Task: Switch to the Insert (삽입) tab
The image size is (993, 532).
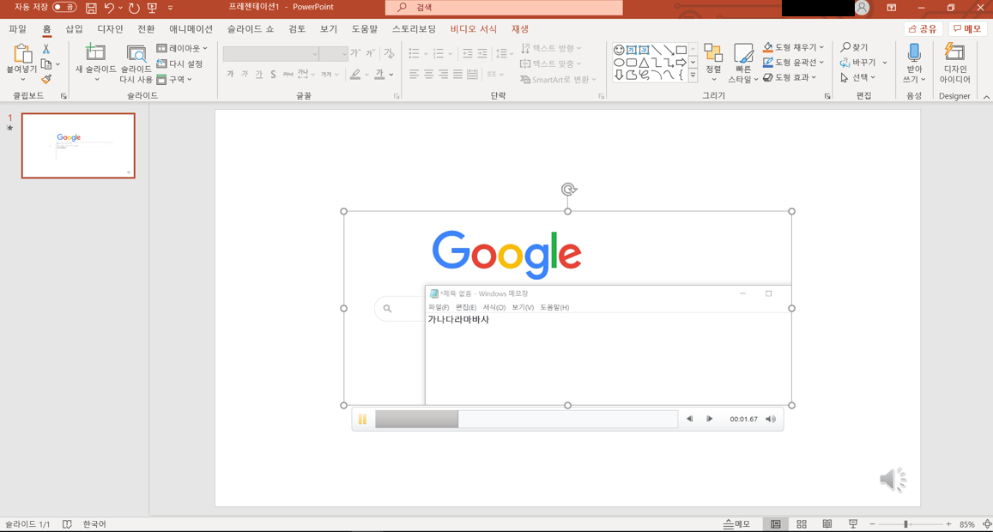Action: click(x=74, y=29)
